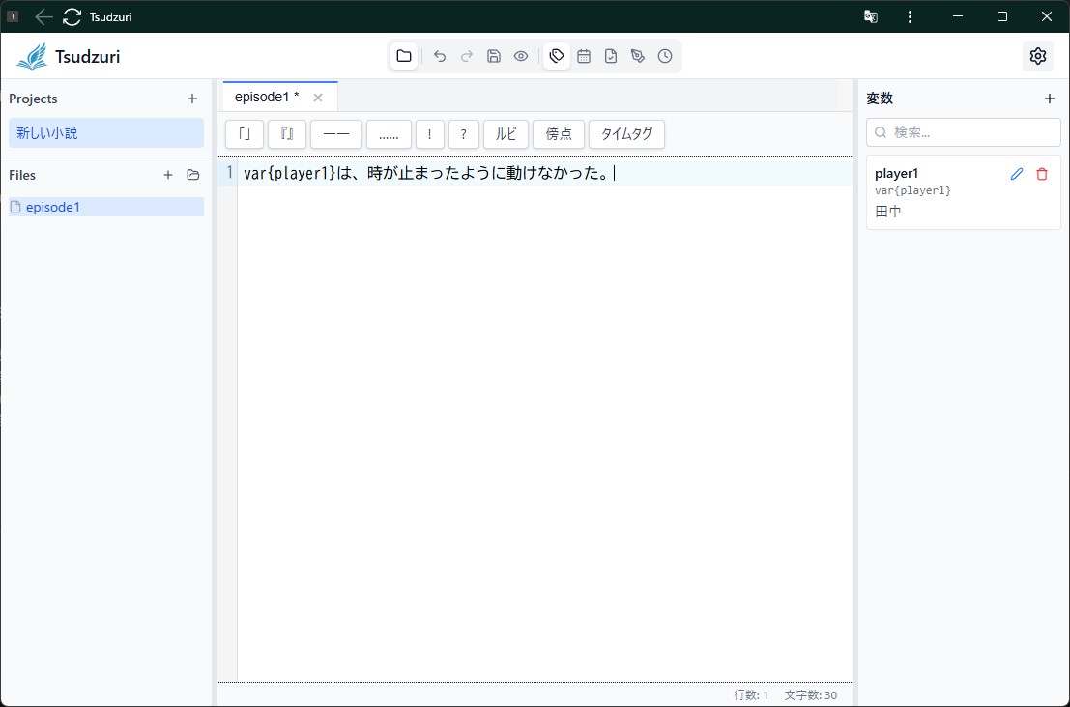Click the save floppy disk icon
The image size is (1070, 707).
coord(494,56)
